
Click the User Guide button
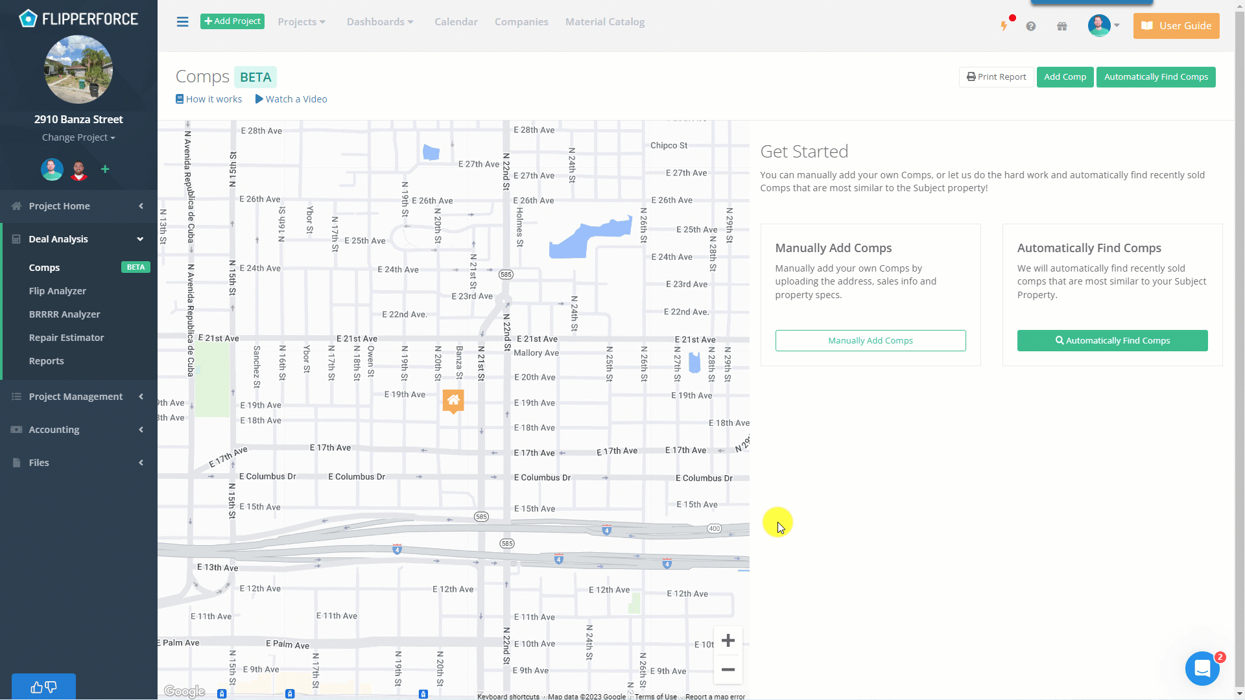coord(1176,26)
